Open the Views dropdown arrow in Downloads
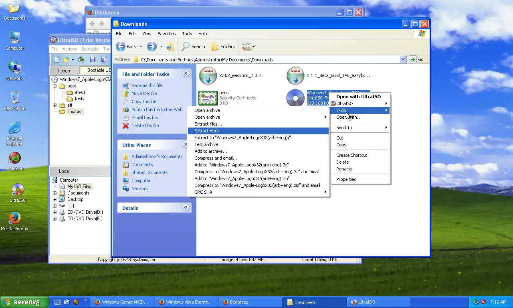 pyautogui.click(x=253, y=47)
